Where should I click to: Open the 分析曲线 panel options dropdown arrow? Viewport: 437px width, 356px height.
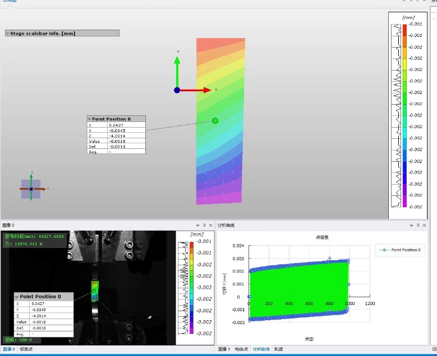pyautogui.click(x=411, y=225)
